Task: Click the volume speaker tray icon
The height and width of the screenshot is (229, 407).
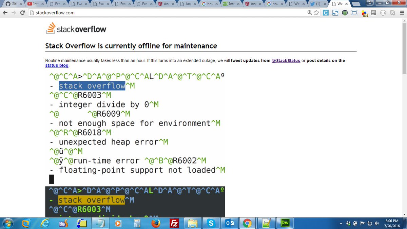Action: (376, 224)
